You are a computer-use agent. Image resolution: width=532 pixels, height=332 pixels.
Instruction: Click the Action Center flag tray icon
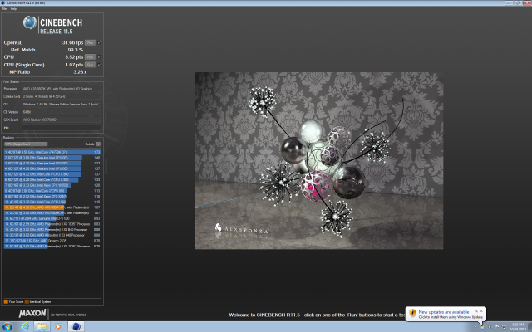coord(497,327)
